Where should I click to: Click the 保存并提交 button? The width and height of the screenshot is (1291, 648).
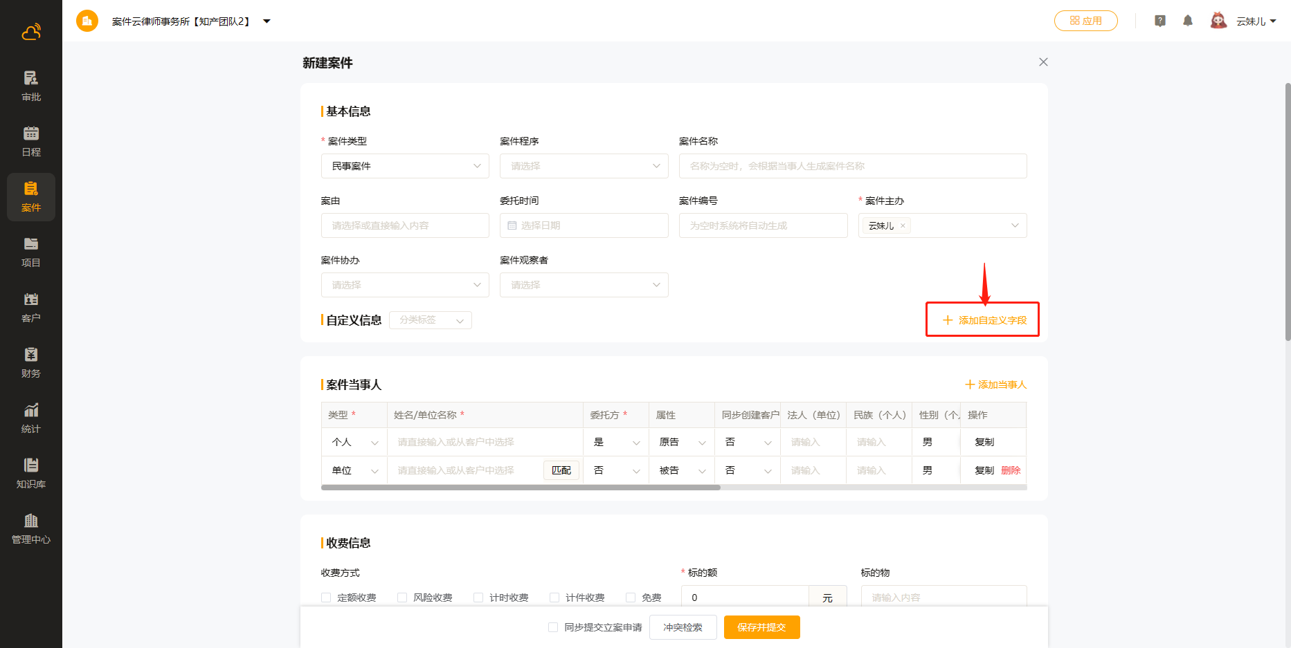point(761,627)
